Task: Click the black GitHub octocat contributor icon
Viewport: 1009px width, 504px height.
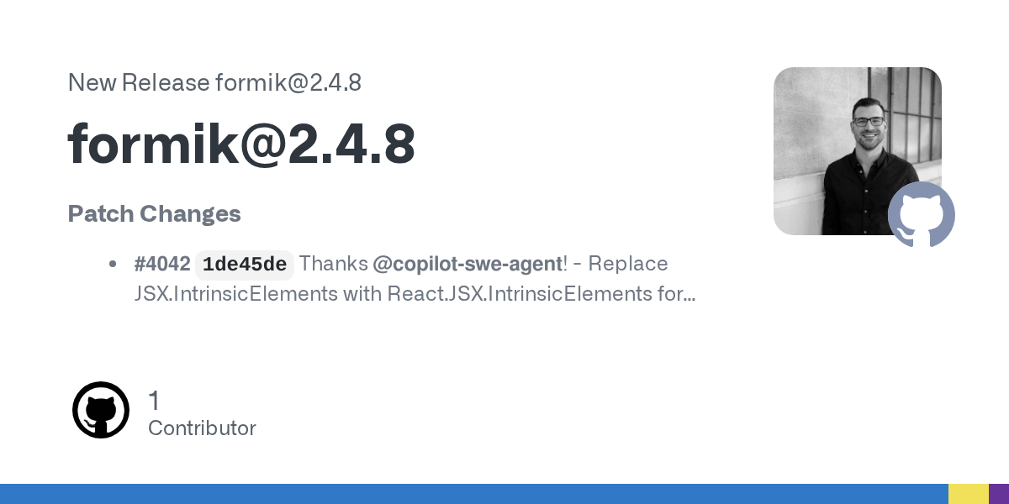Action: pyautogui.click(x=101, y=410)
